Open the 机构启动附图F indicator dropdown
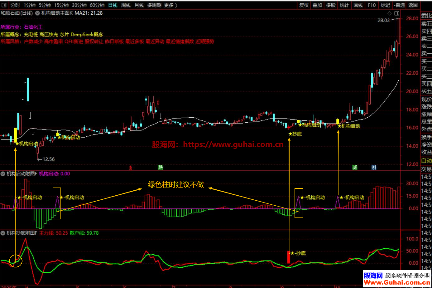This screenshot has width=432, height=288. point(3,174)
